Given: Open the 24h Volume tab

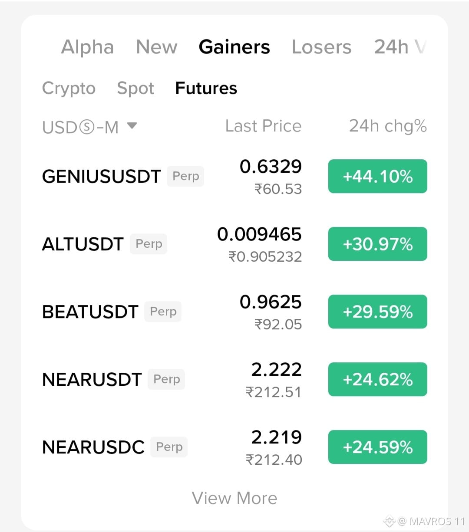Looking at the screenshot, I should pos(400,47).
